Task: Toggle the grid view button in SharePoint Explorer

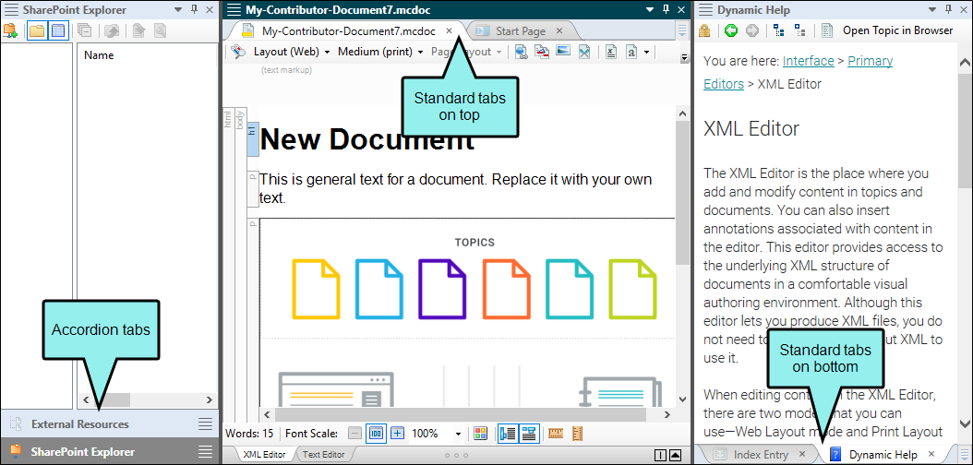Action: (x=58, y=30)
